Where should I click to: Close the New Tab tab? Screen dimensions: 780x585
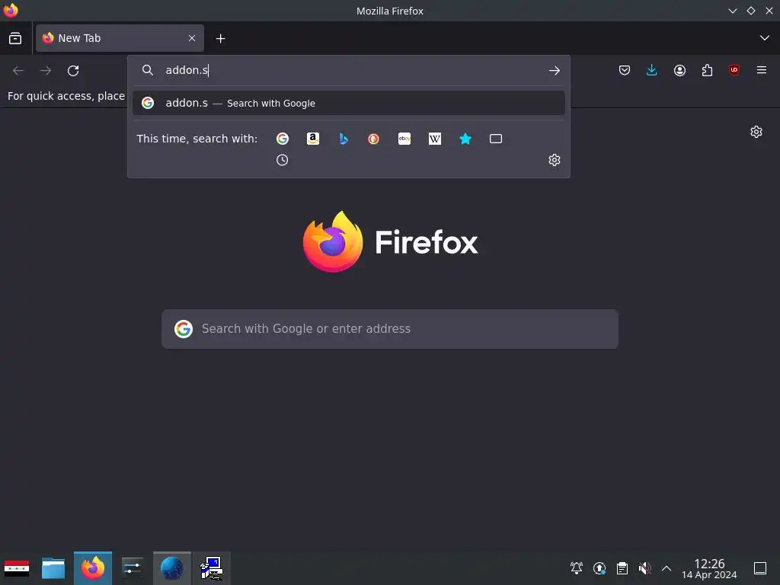[191, 38]
